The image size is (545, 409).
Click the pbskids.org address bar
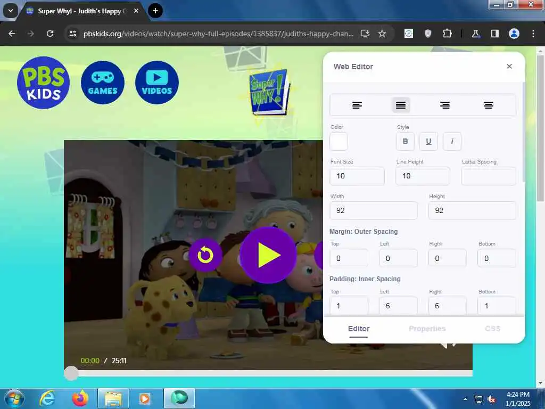tap(218, 34)
